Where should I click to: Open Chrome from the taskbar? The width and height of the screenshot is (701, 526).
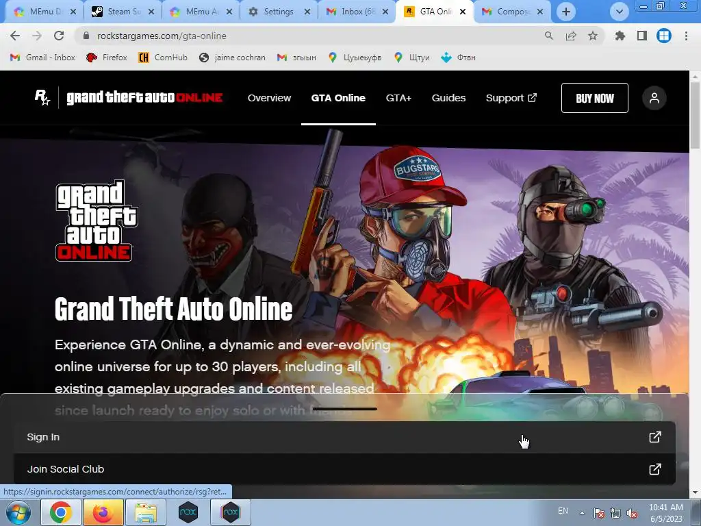point(60,512)
